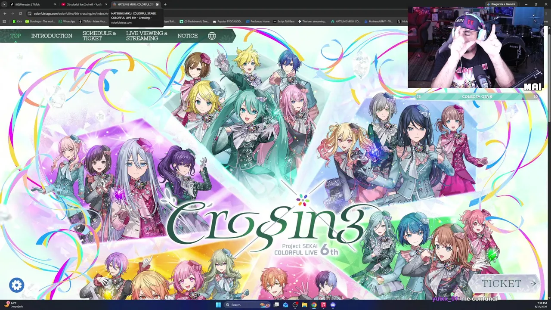Image resolution: width=551 pixels, height=310 pixels.
Task: Open SCHEDULE & TICKET section
Action: [99, 36]
